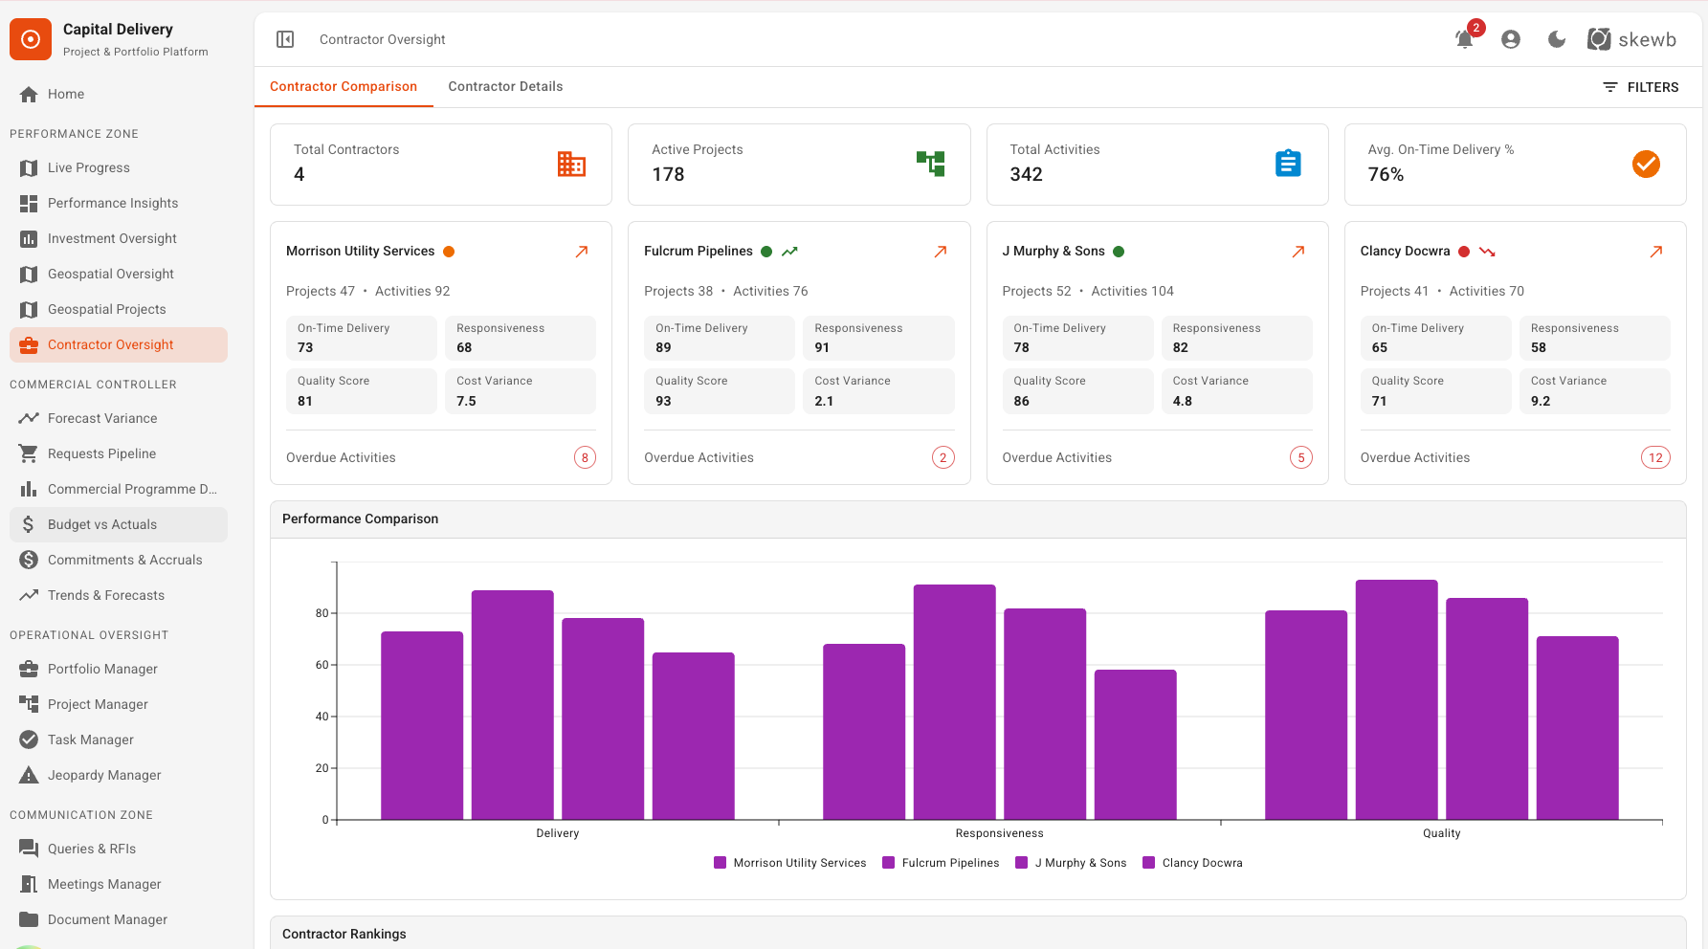
Task: Open the notifications bell
Action: [1464, 39]
